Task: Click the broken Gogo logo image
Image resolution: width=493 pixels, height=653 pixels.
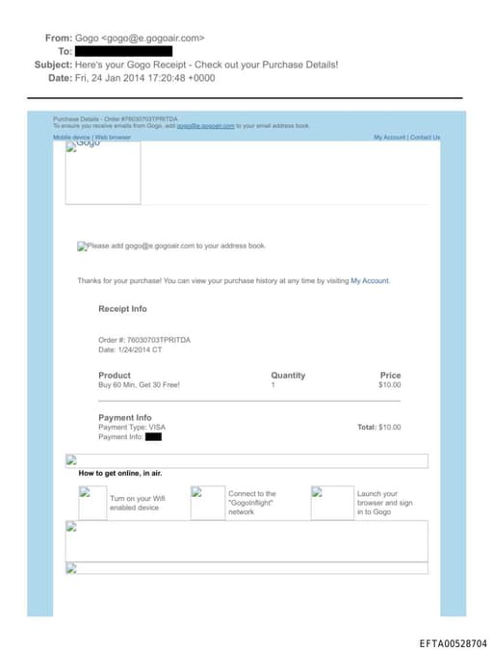Action: (x=103, y=172)
